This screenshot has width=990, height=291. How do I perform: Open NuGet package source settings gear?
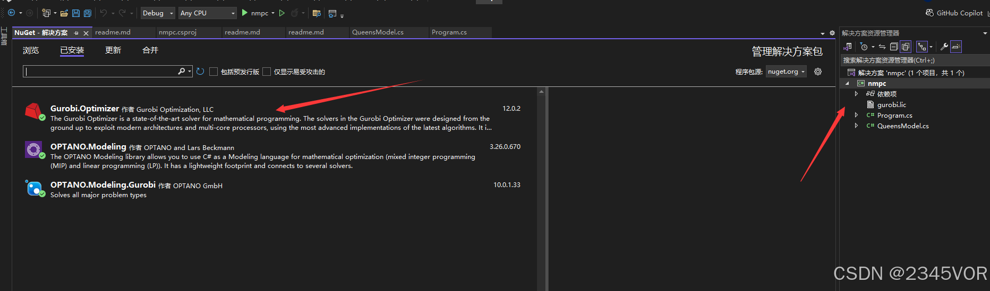tap(818, 72)
